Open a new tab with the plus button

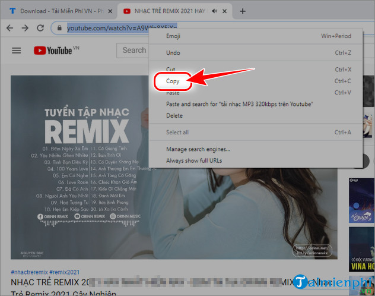243,11
